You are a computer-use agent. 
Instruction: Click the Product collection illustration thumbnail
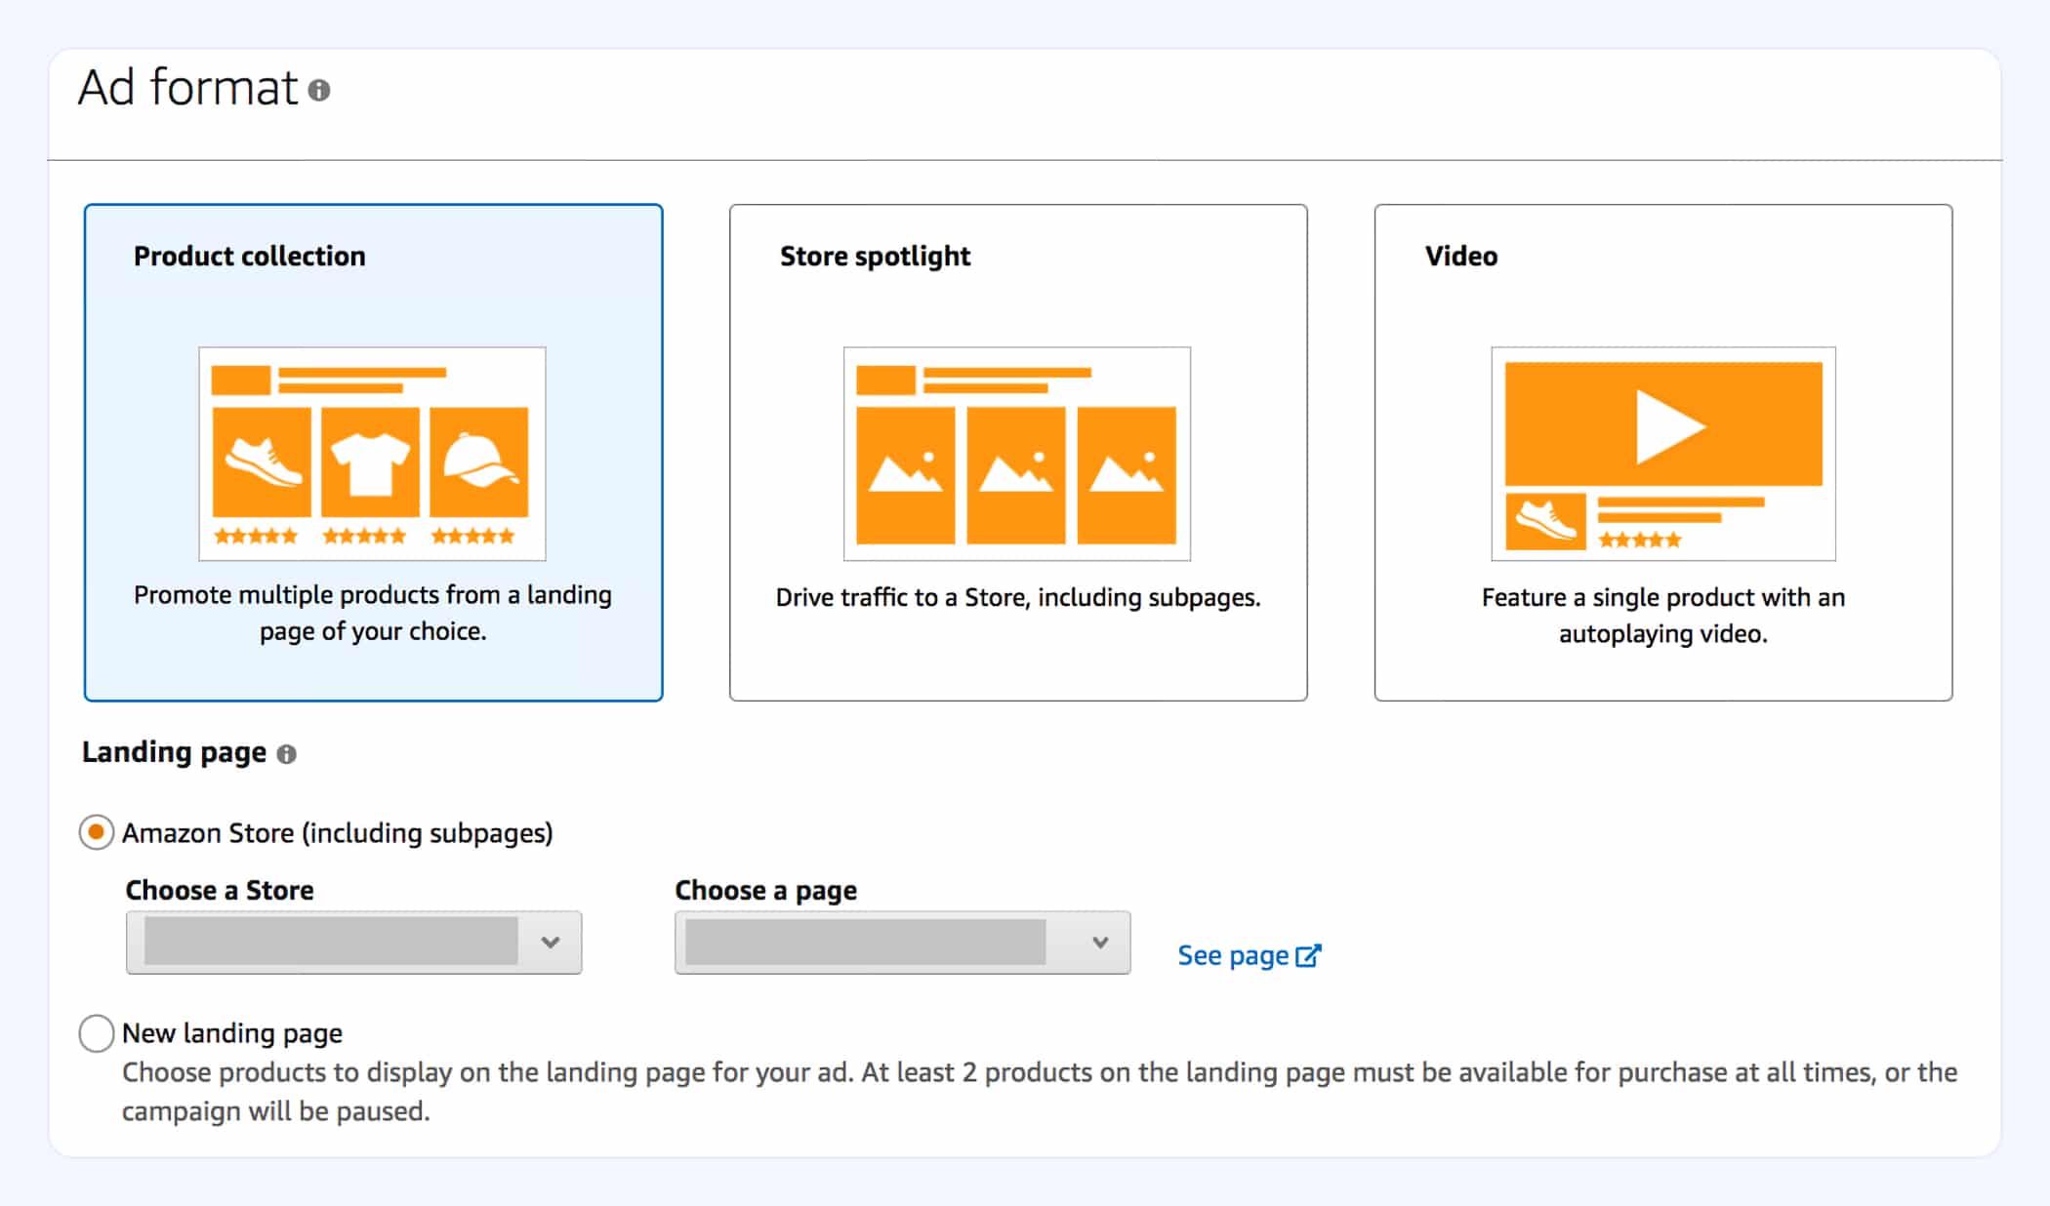coord(372,454)
